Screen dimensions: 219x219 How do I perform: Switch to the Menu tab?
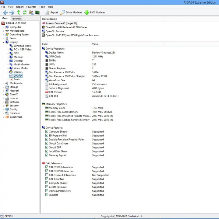click(x=5, y=18)
